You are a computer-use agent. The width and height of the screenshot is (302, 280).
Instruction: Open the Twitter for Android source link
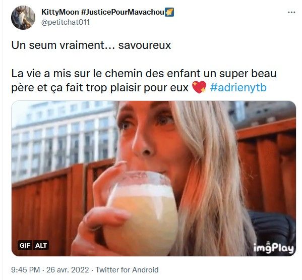[127, 270]
